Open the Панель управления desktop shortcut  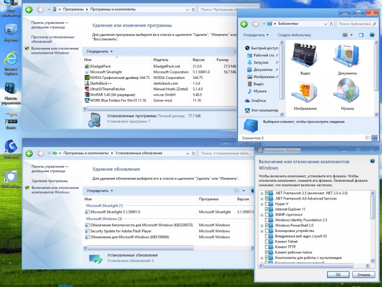coord(11,93)
